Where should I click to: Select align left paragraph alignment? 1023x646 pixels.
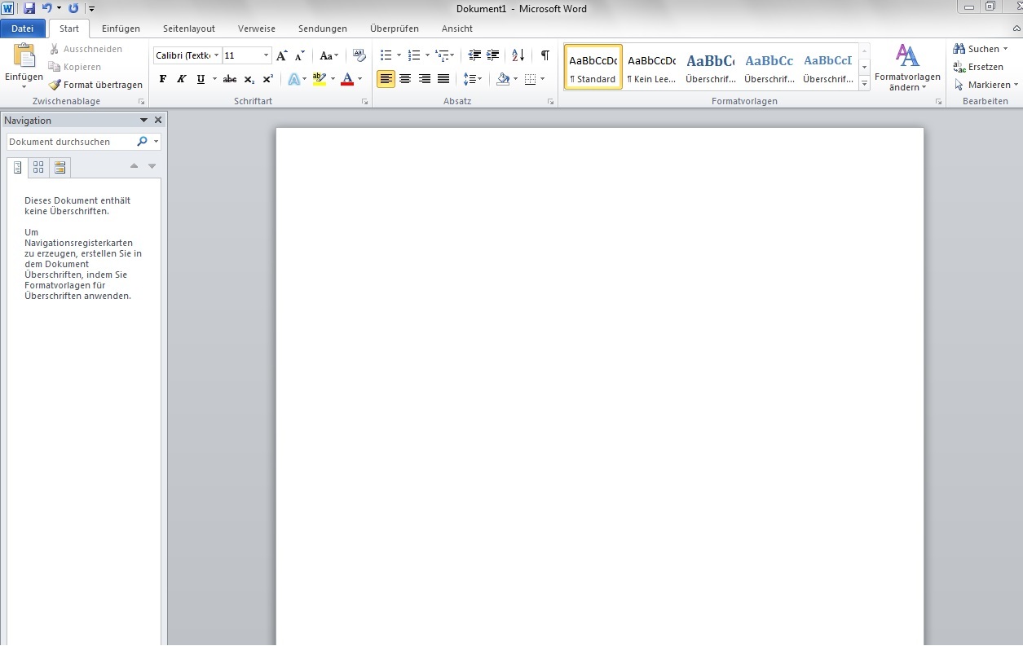pos(386,79)
